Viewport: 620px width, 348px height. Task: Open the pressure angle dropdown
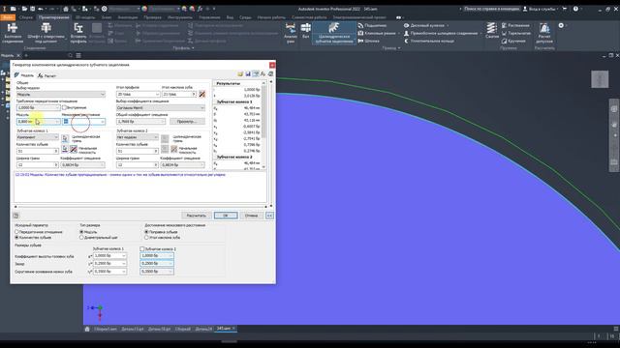[x=157, y=95]
